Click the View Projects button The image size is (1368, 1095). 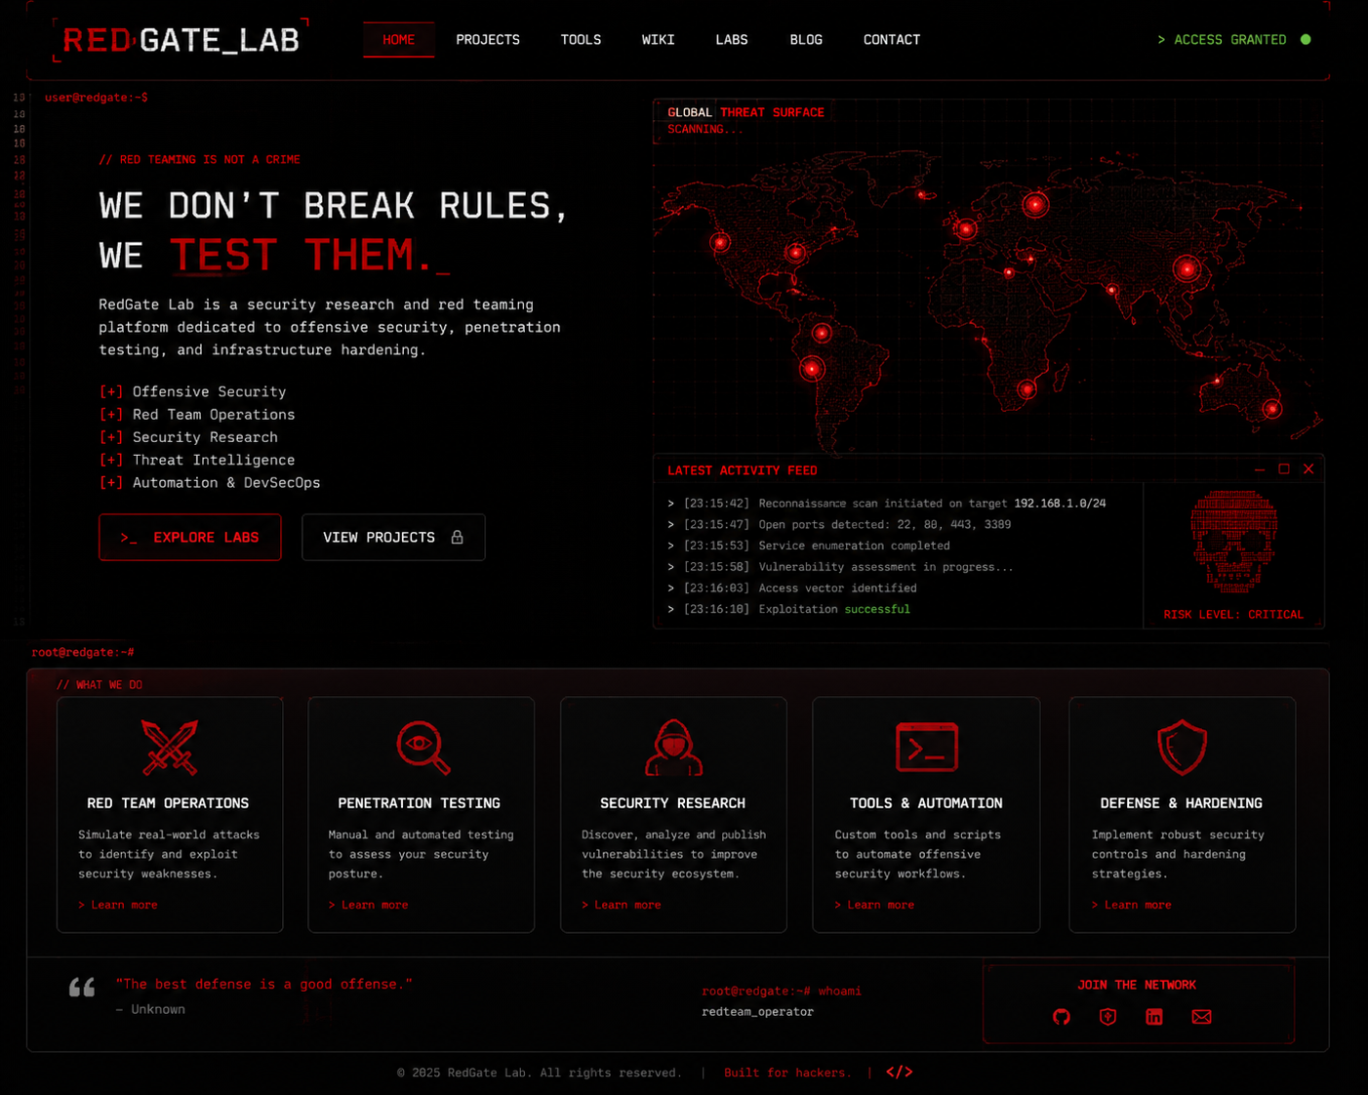393,538
